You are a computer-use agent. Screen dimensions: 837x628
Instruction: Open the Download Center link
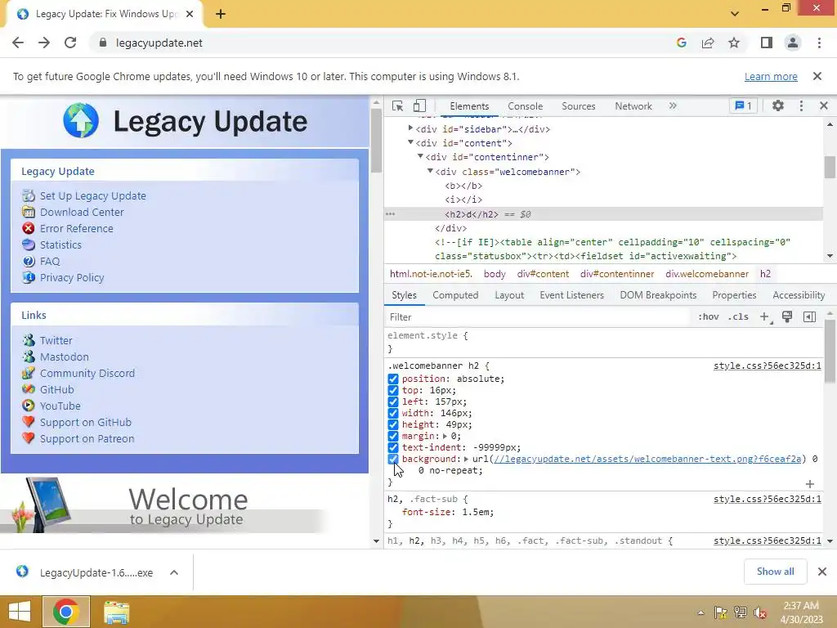pyautogui.click(x=82, y=212)
